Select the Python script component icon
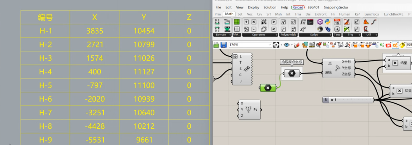Viewport: 412px width, 145px height. (327, 22)
